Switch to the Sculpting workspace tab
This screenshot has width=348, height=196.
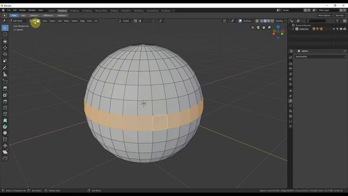(x=74, y=11)
